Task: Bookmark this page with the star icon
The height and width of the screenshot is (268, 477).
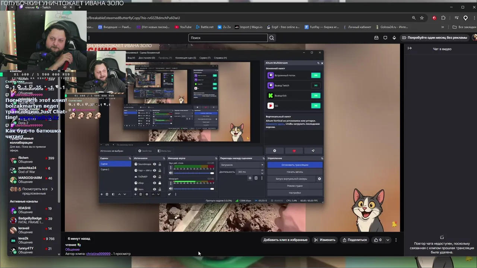Action: pyautogui.click(x=422, y=18)
